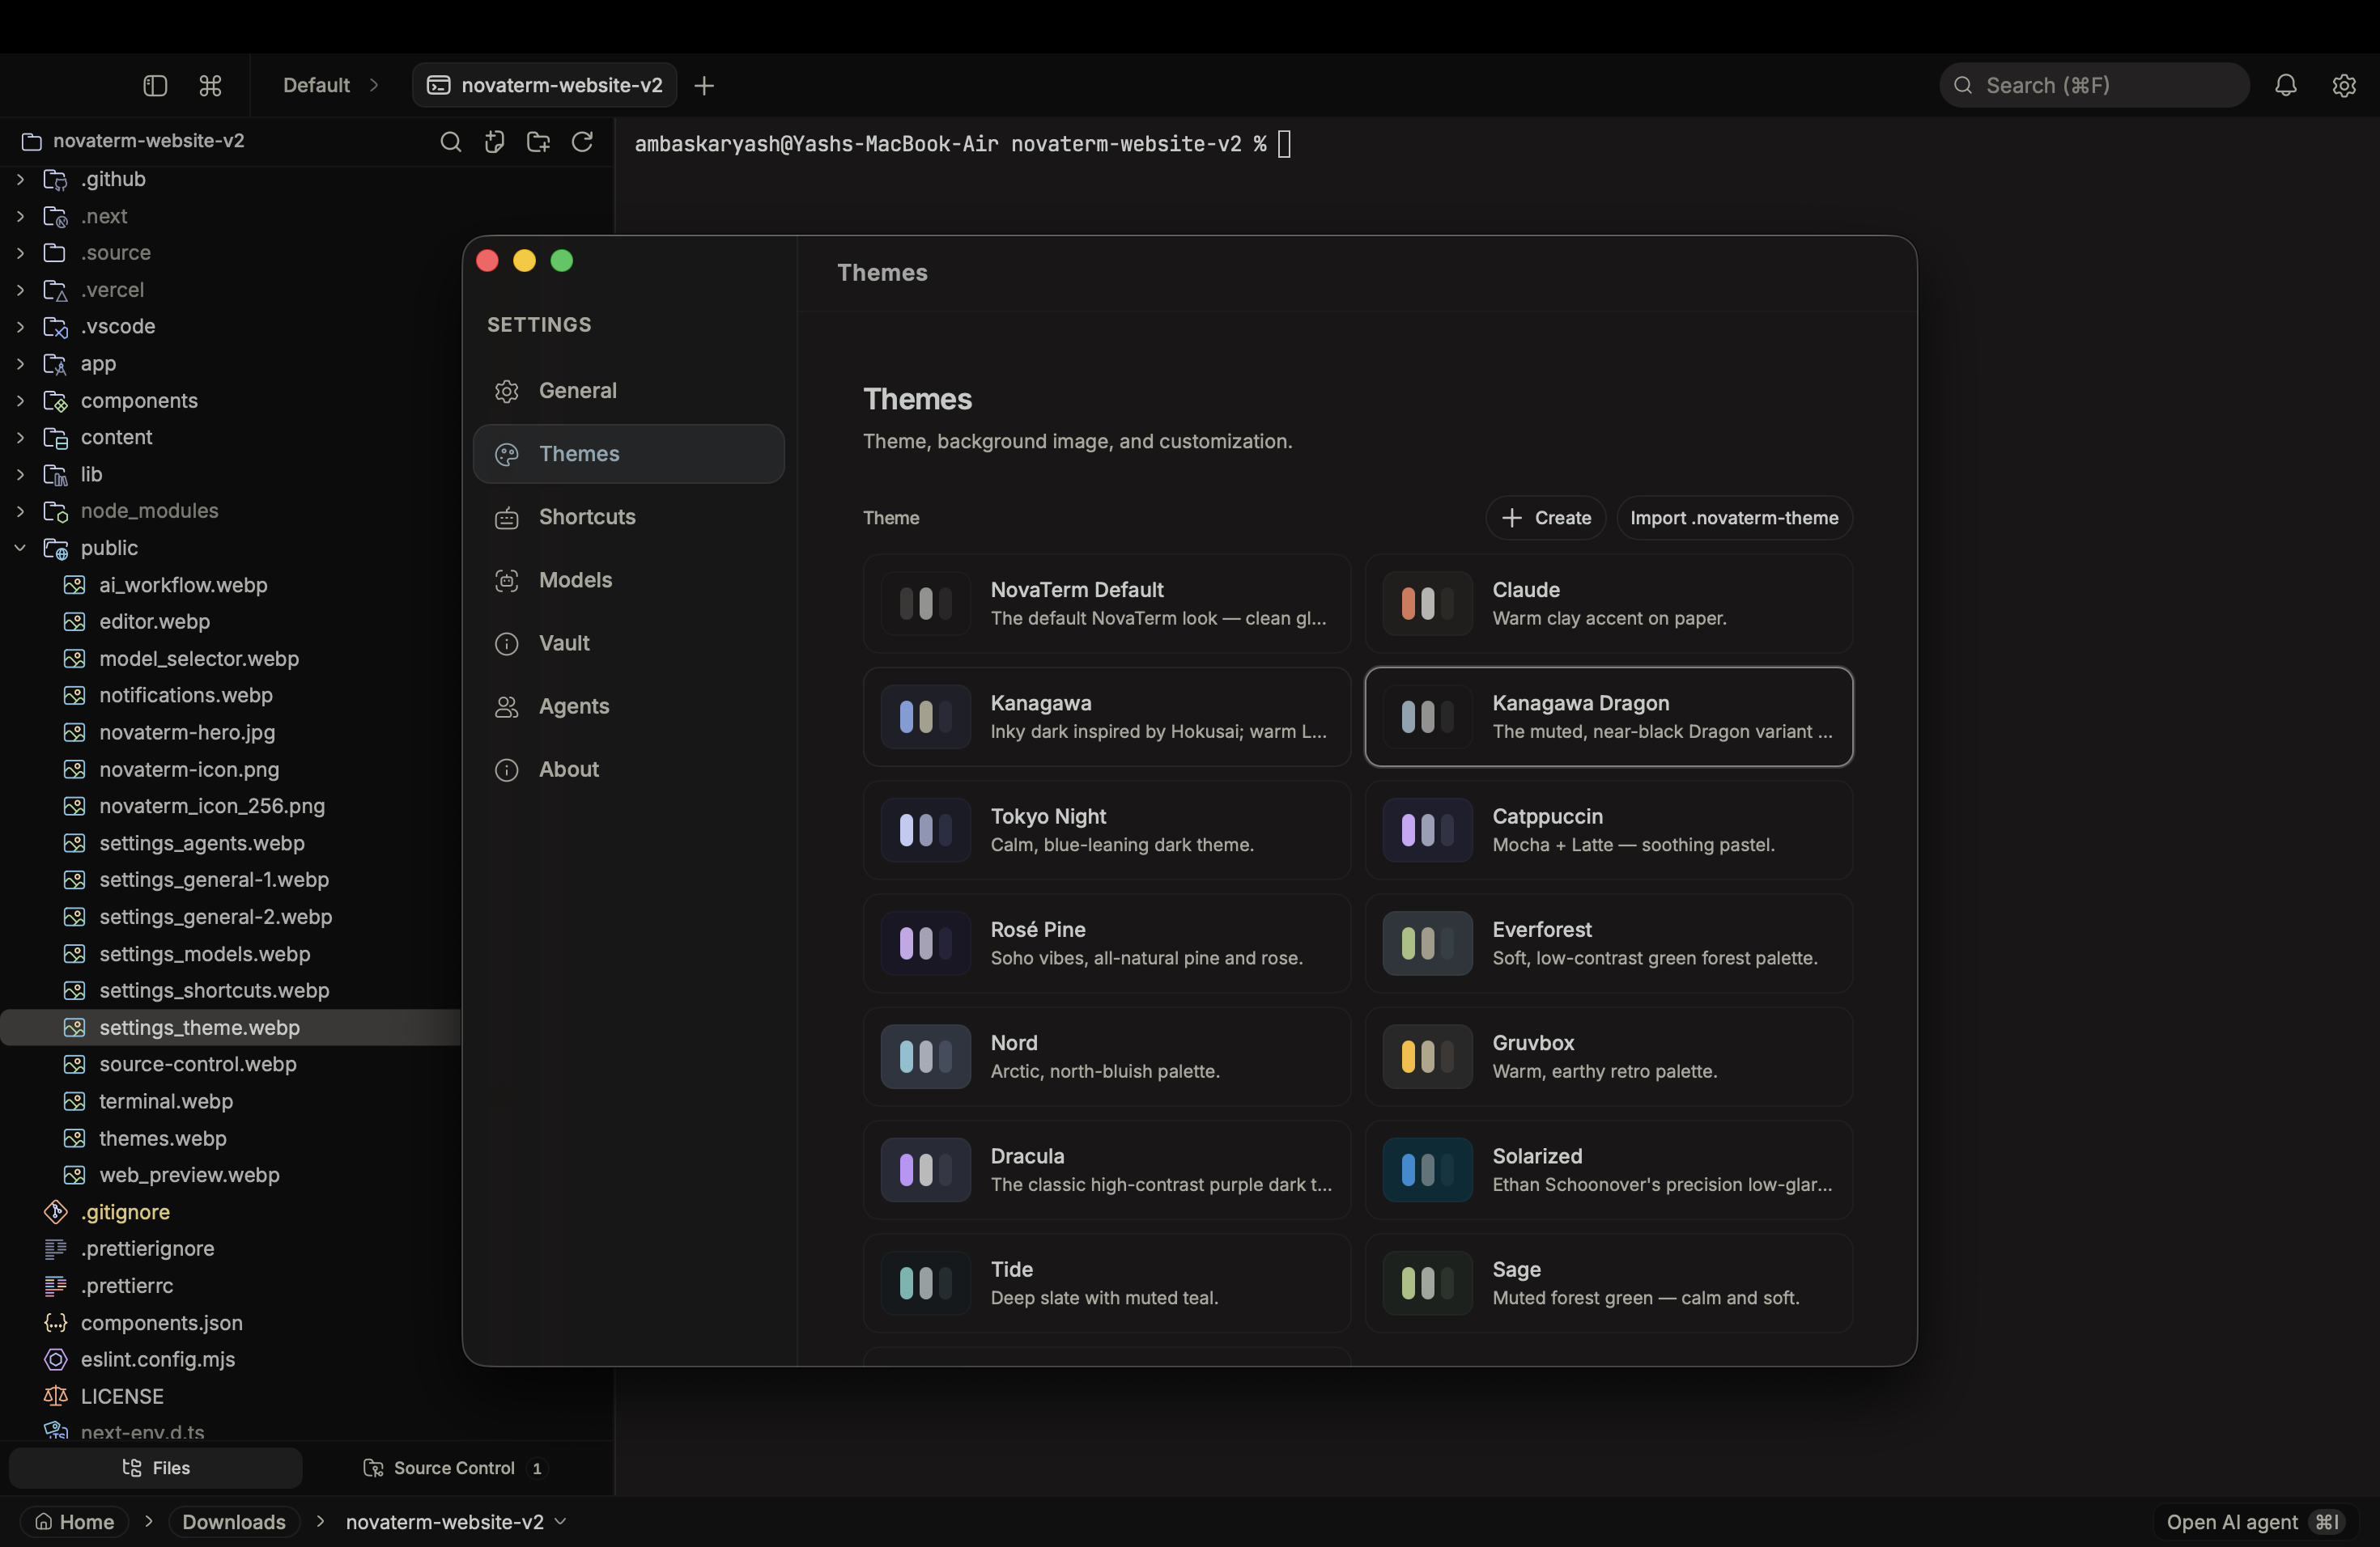Viewport: 2380px width, 1547px height.
Task: Collapse the public folder
Action: tap(20, 548)
